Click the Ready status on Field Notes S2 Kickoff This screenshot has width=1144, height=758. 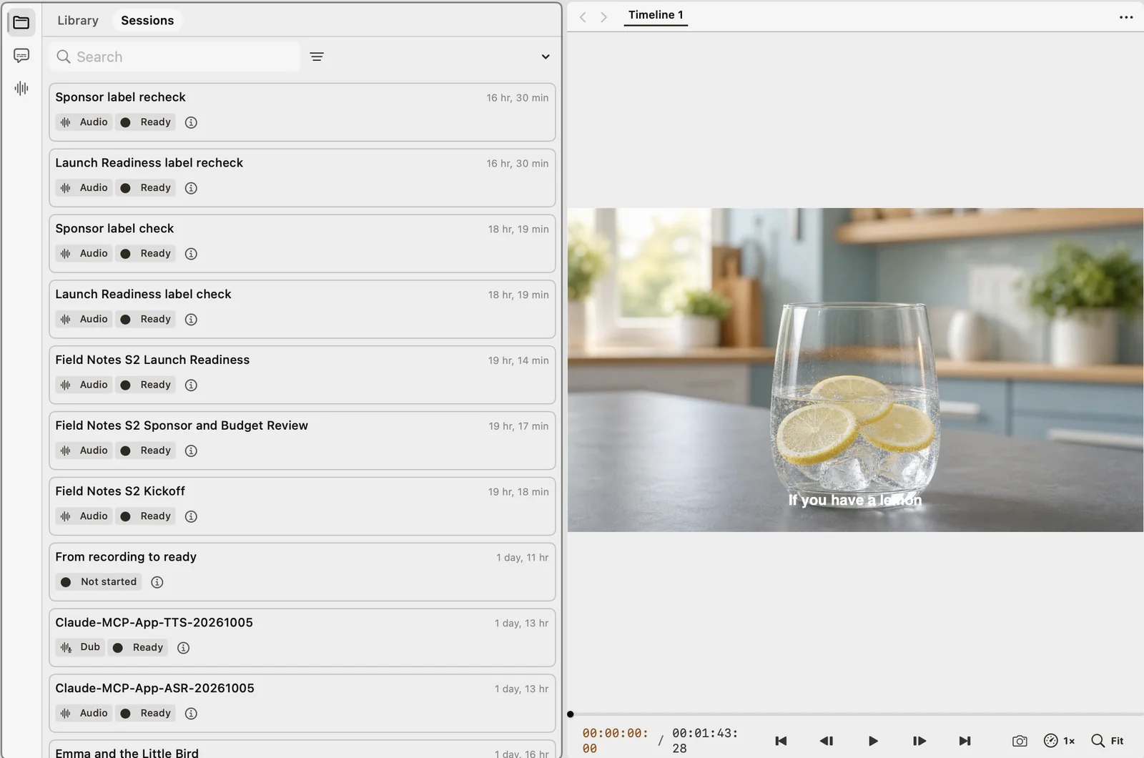146,516
